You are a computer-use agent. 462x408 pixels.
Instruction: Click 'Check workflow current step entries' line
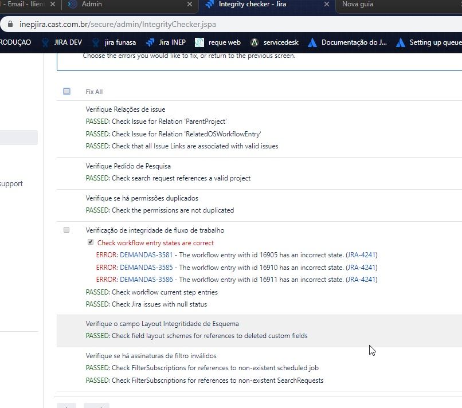pos(151,292)
